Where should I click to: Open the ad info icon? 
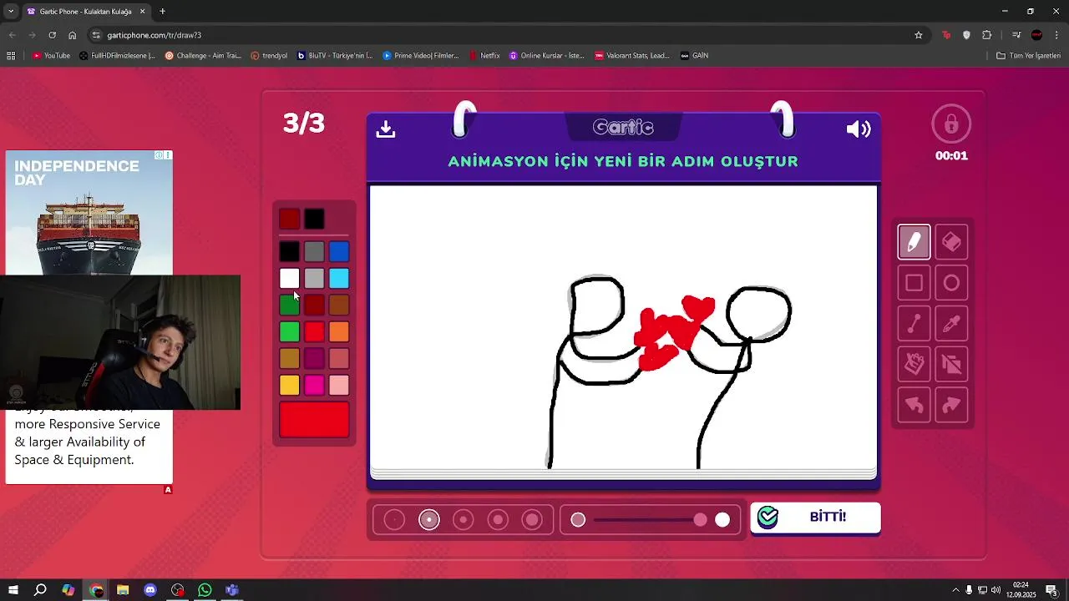[159, 155]
